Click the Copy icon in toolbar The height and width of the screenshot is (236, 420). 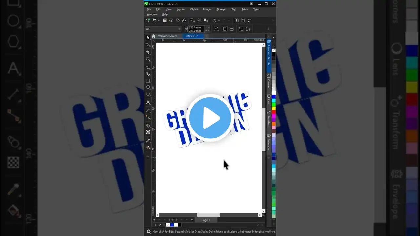199,20
